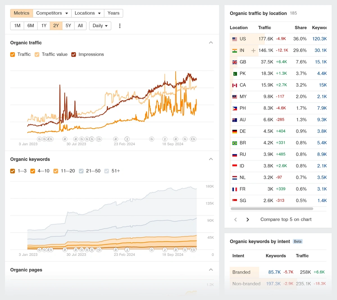
Task: Select the 5Y time range
Action: pyautogui.click(x=68, y=26)
